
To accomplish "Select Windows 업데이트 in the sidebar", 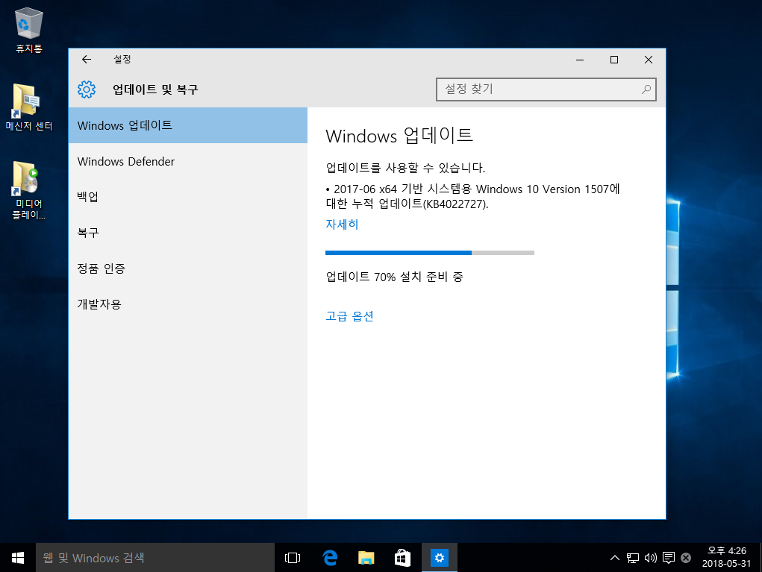I will (x=188, y=125).
